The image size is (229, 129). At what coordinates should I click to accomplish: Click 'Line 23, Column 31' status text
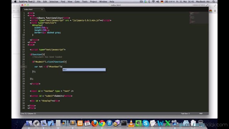28,114
